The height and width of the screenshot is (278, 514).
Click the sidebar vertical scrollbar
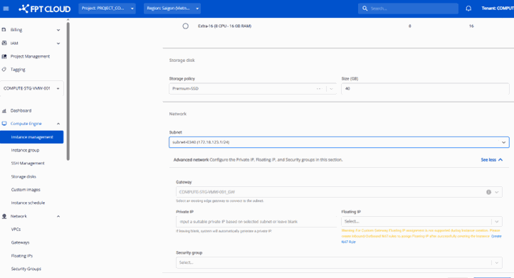coord(68,91)
